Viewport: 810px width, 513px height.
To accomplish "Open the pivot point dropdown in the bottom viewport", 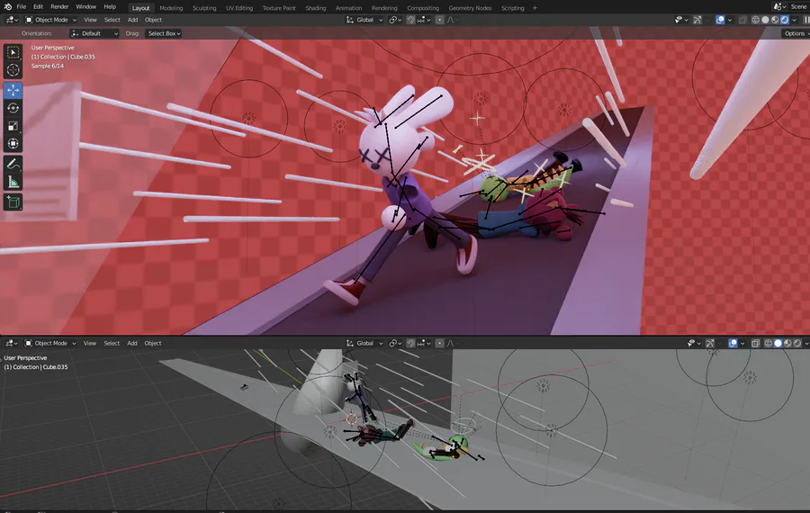I will point(395,343).
